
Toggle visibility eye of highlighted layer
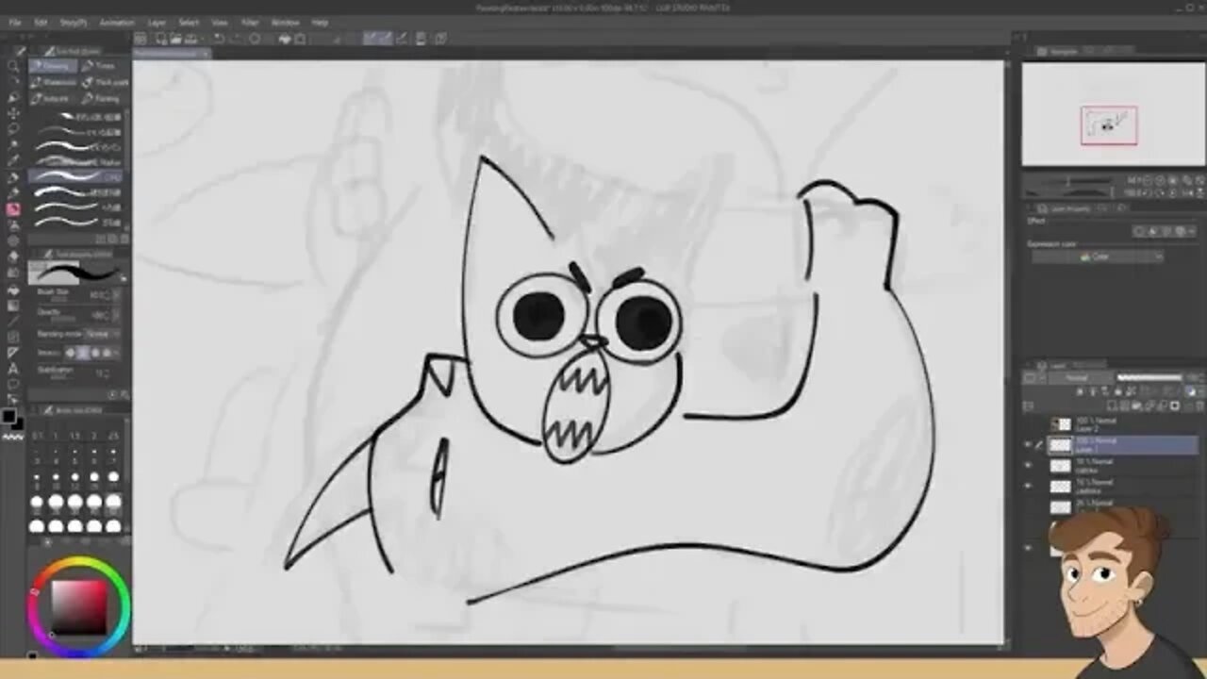tap(1028, 444)
